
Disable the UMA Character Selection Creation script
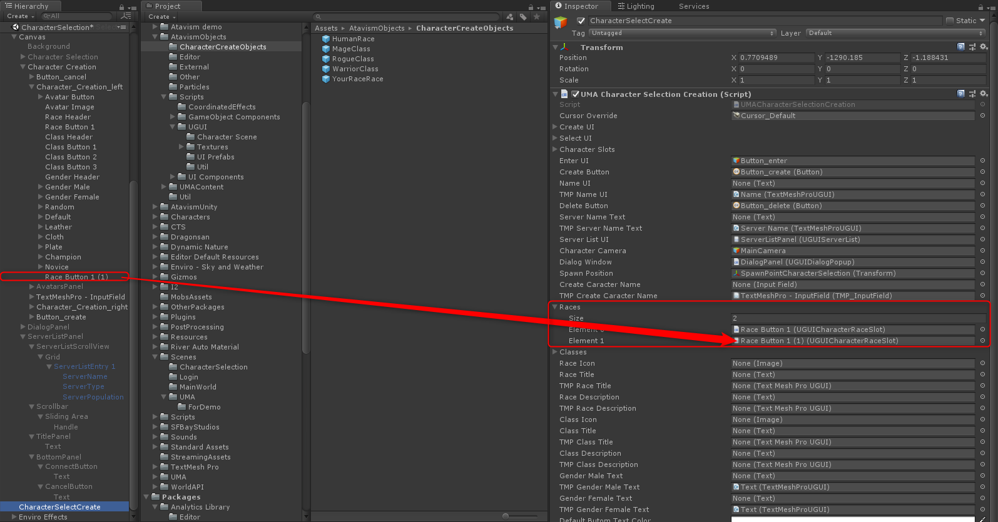[x=575, y=94]
